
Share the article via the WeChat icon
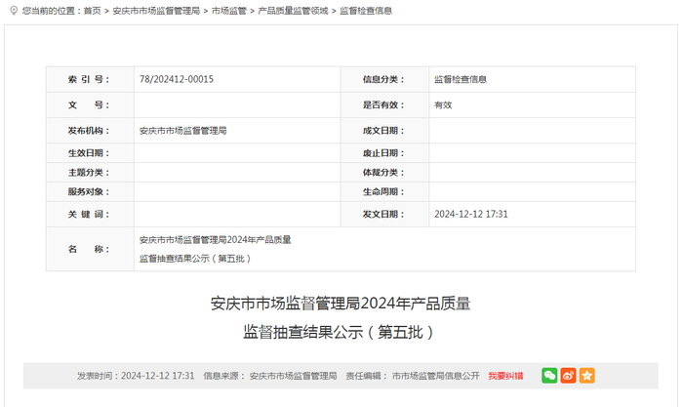[549, 376]
